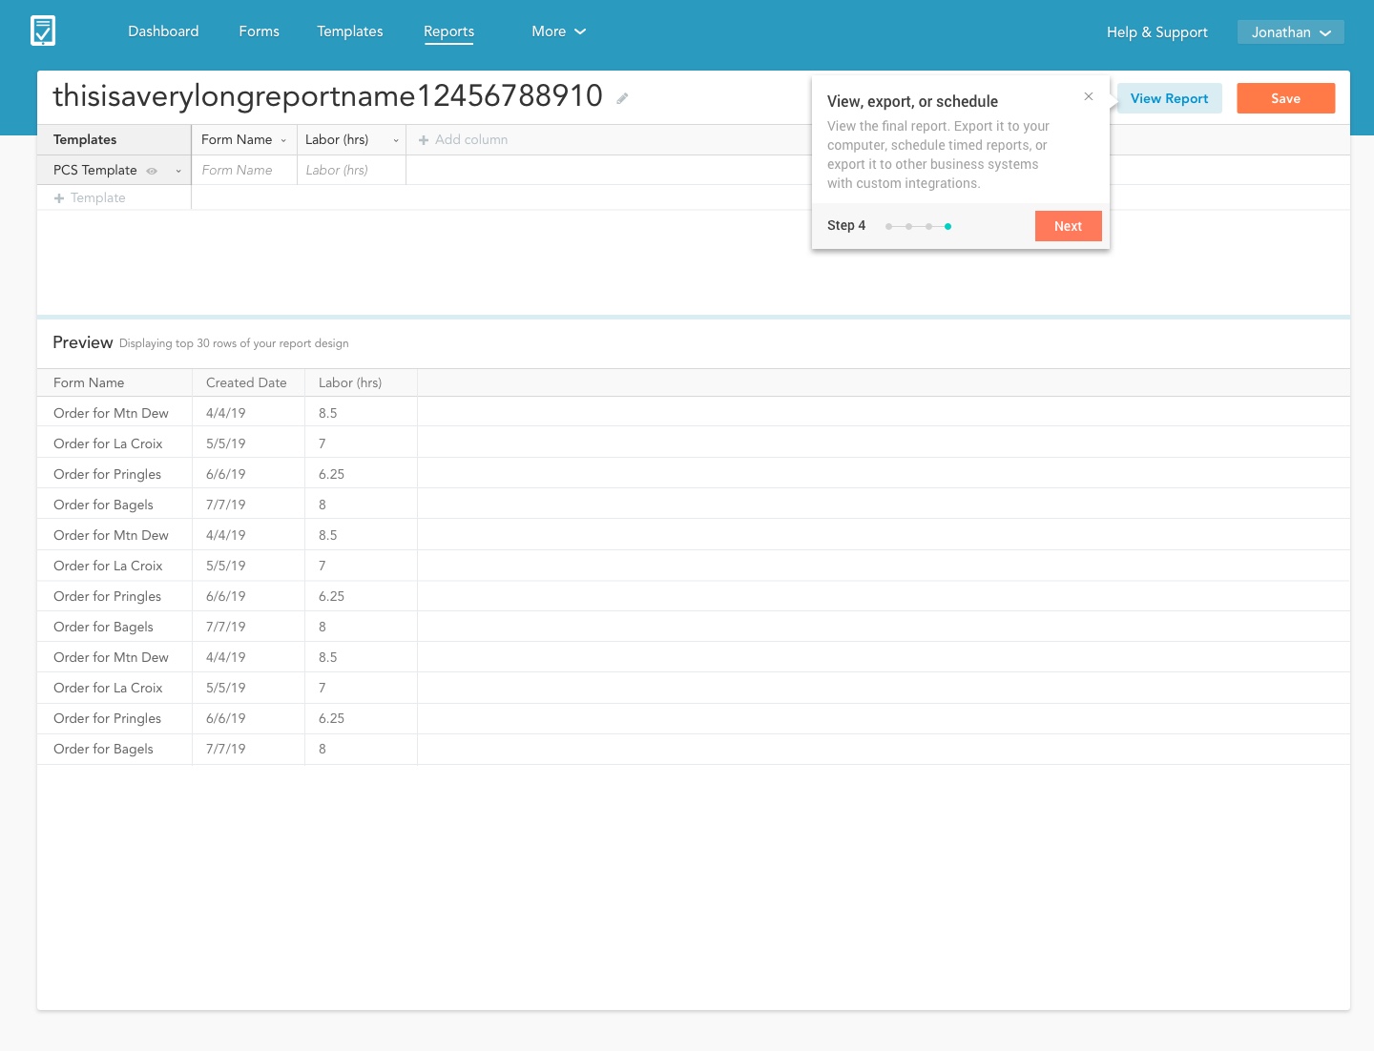
Task: Open the Templates navigation item
Action: pyautogui.click(x=349, y=31)
